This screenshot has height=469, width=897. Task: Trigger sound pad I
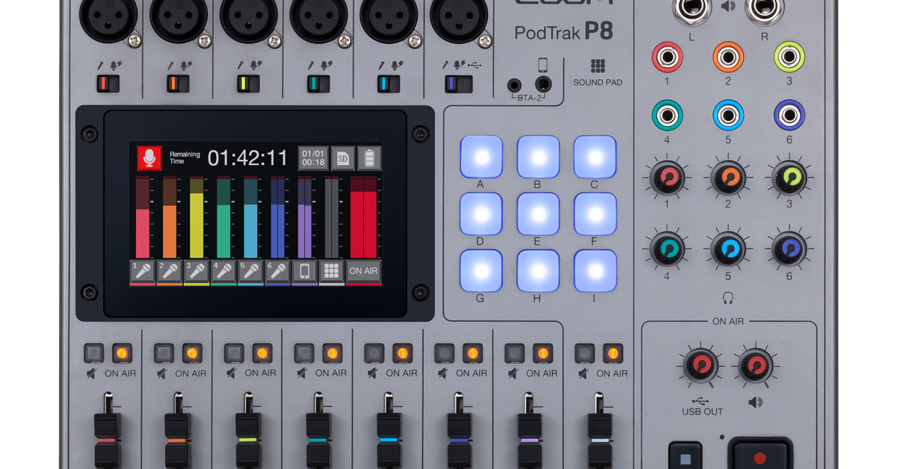(x=595, y=270)
